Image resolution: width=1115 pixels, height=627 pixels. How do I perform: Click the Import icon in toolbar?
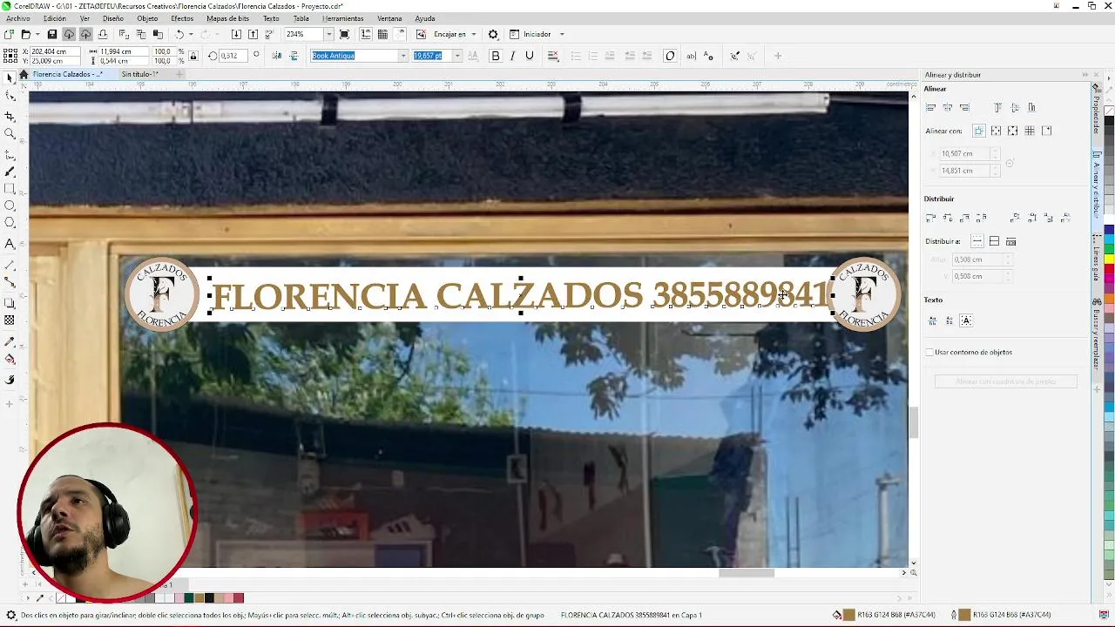(236, 34)
